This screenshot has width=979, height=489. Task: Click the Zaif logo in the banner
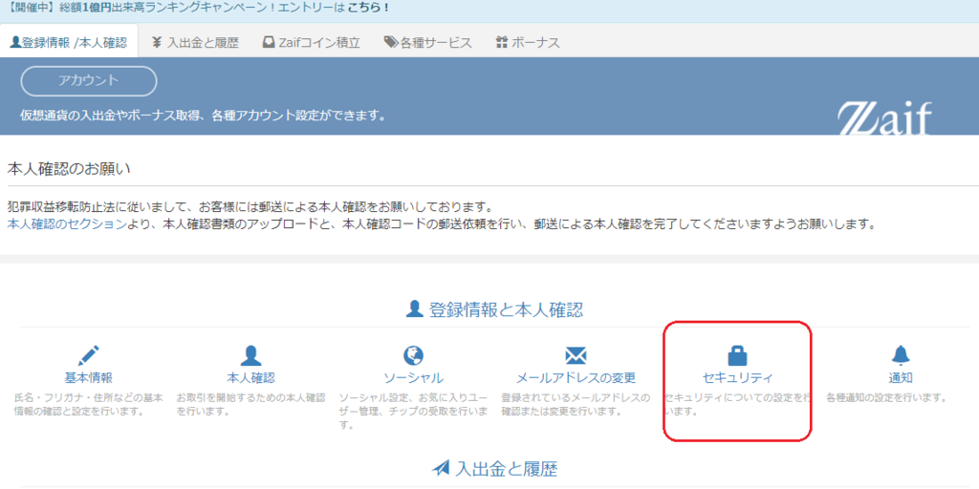884,118
